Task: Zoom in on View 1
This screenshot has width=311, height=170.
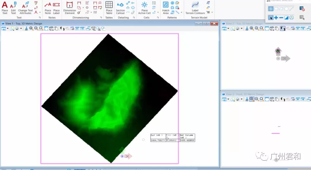Action: (x=31, y=28)
